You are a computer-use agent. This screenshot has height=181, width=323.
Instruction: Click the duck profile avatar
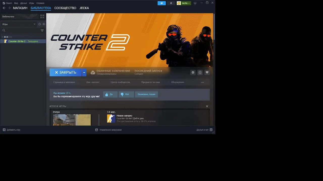click(x=179, y=3)
